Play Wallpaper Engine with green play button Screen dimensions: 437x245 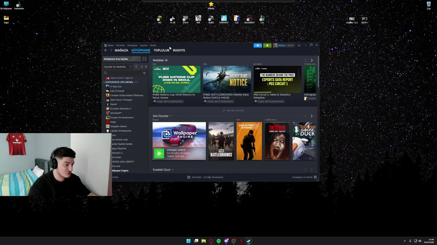159,153
